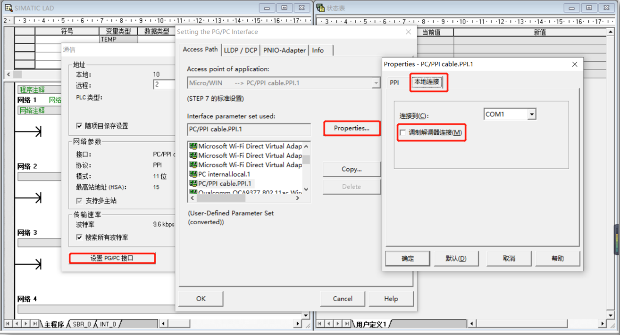The image size is (620, 335).
Task: Go to previous tab in 状态表 window
Action: coord(329,324)
